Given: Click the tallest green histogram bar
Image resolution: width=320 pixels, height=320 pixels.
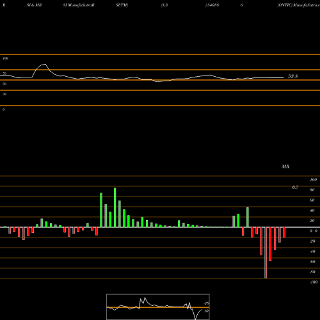Looking at the screenshot, I should pos(115,207).
